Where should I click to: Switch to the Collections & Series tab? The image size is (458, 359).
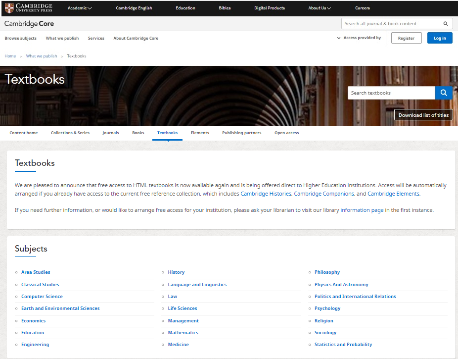pyautogui.click(x=70, y=133)
